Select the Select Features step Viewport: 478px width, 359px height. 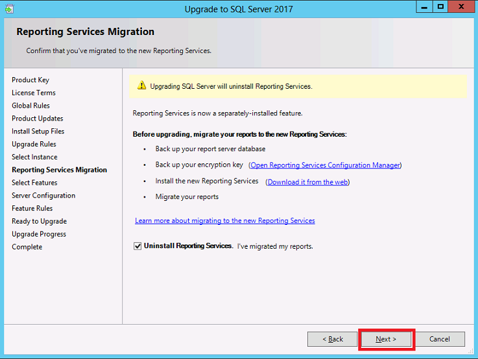[x=35, y=183]
